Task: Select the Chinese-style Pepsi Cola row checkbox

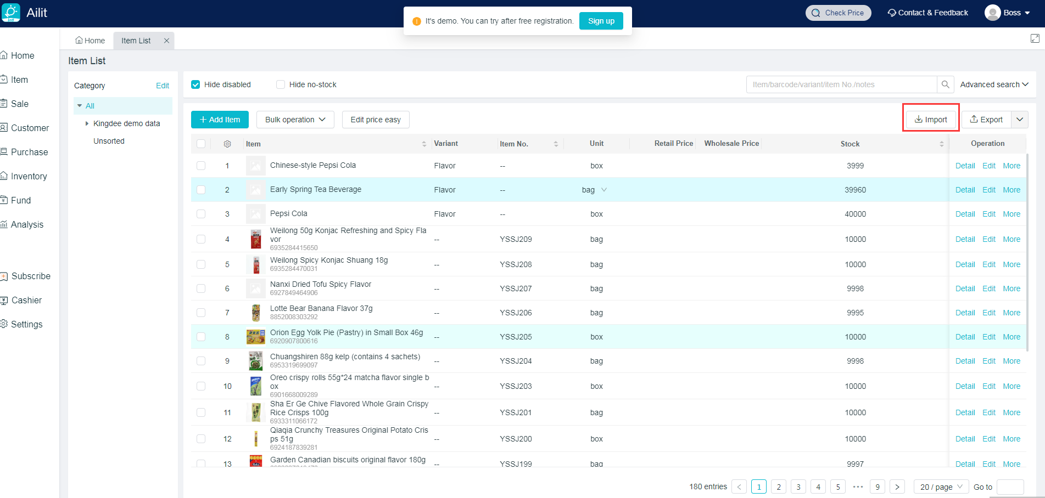Action: click(201, 166)
